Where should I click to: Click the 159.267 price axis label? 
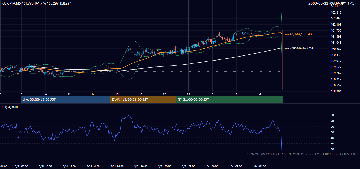(336, 73)
